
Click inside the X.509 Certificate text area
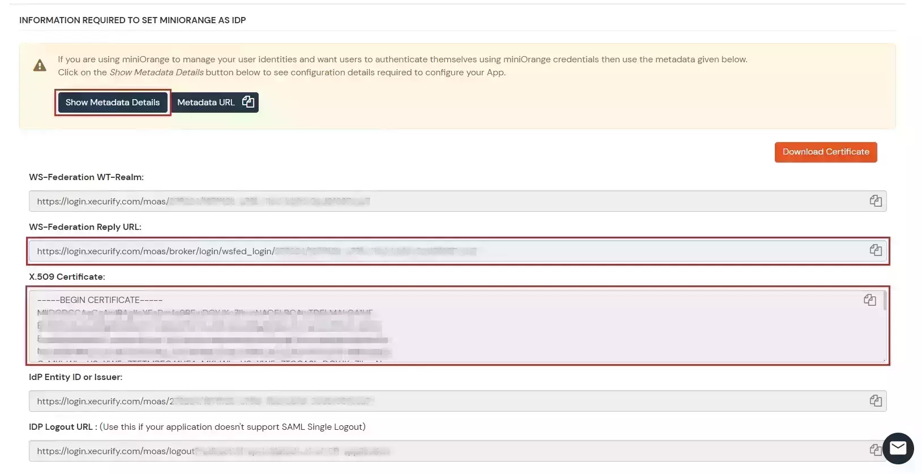(x=457, y=326)
